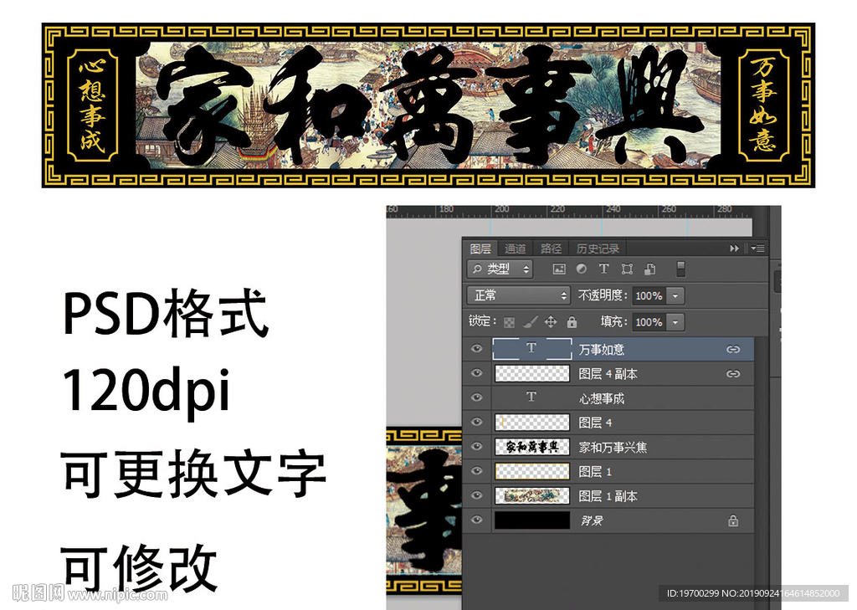Open the layers panel flyout menu
The width and height of the screenshot is (857, 610).
757,249
